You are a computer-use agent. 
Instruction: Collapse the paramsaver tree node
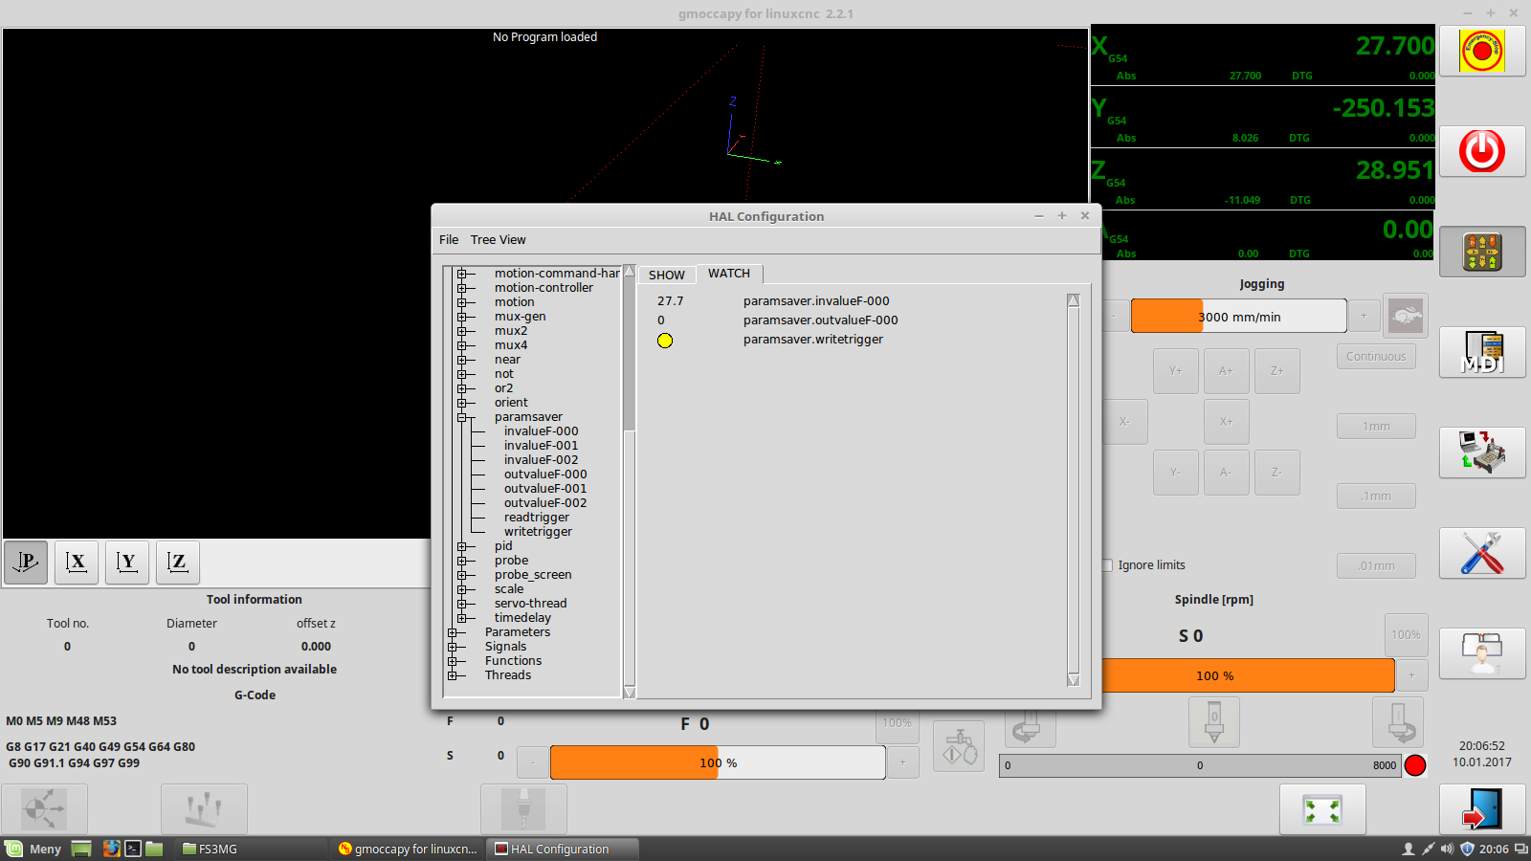[x=462, y=417]
